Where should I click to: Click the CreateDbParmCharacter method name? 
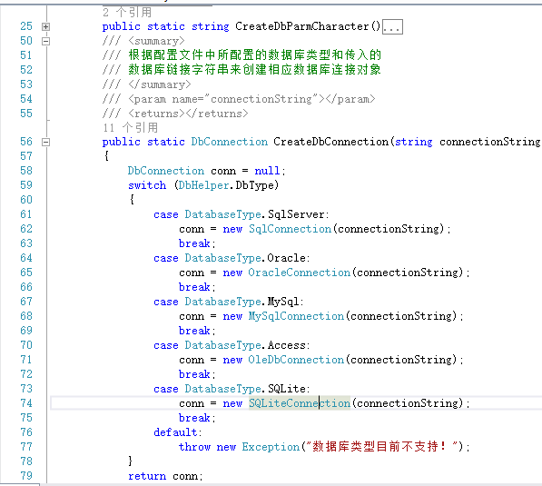302,26
